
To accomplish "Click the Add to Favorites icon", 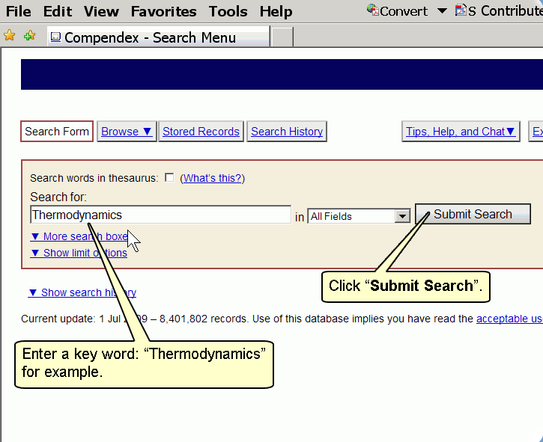I will click(29, 36).
